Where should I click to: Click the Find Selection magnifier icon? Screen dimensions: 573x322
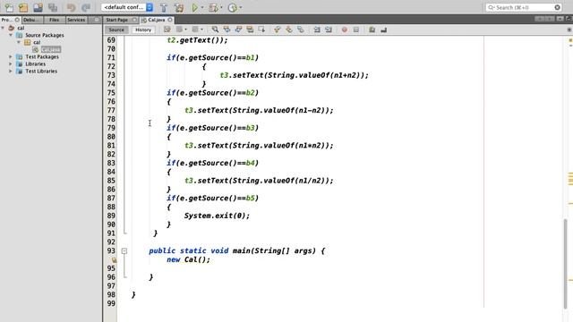click(x=215, y=30)
